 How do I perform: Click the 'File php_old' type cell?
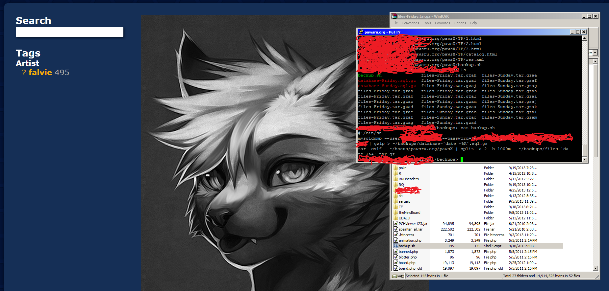[493, 268]
